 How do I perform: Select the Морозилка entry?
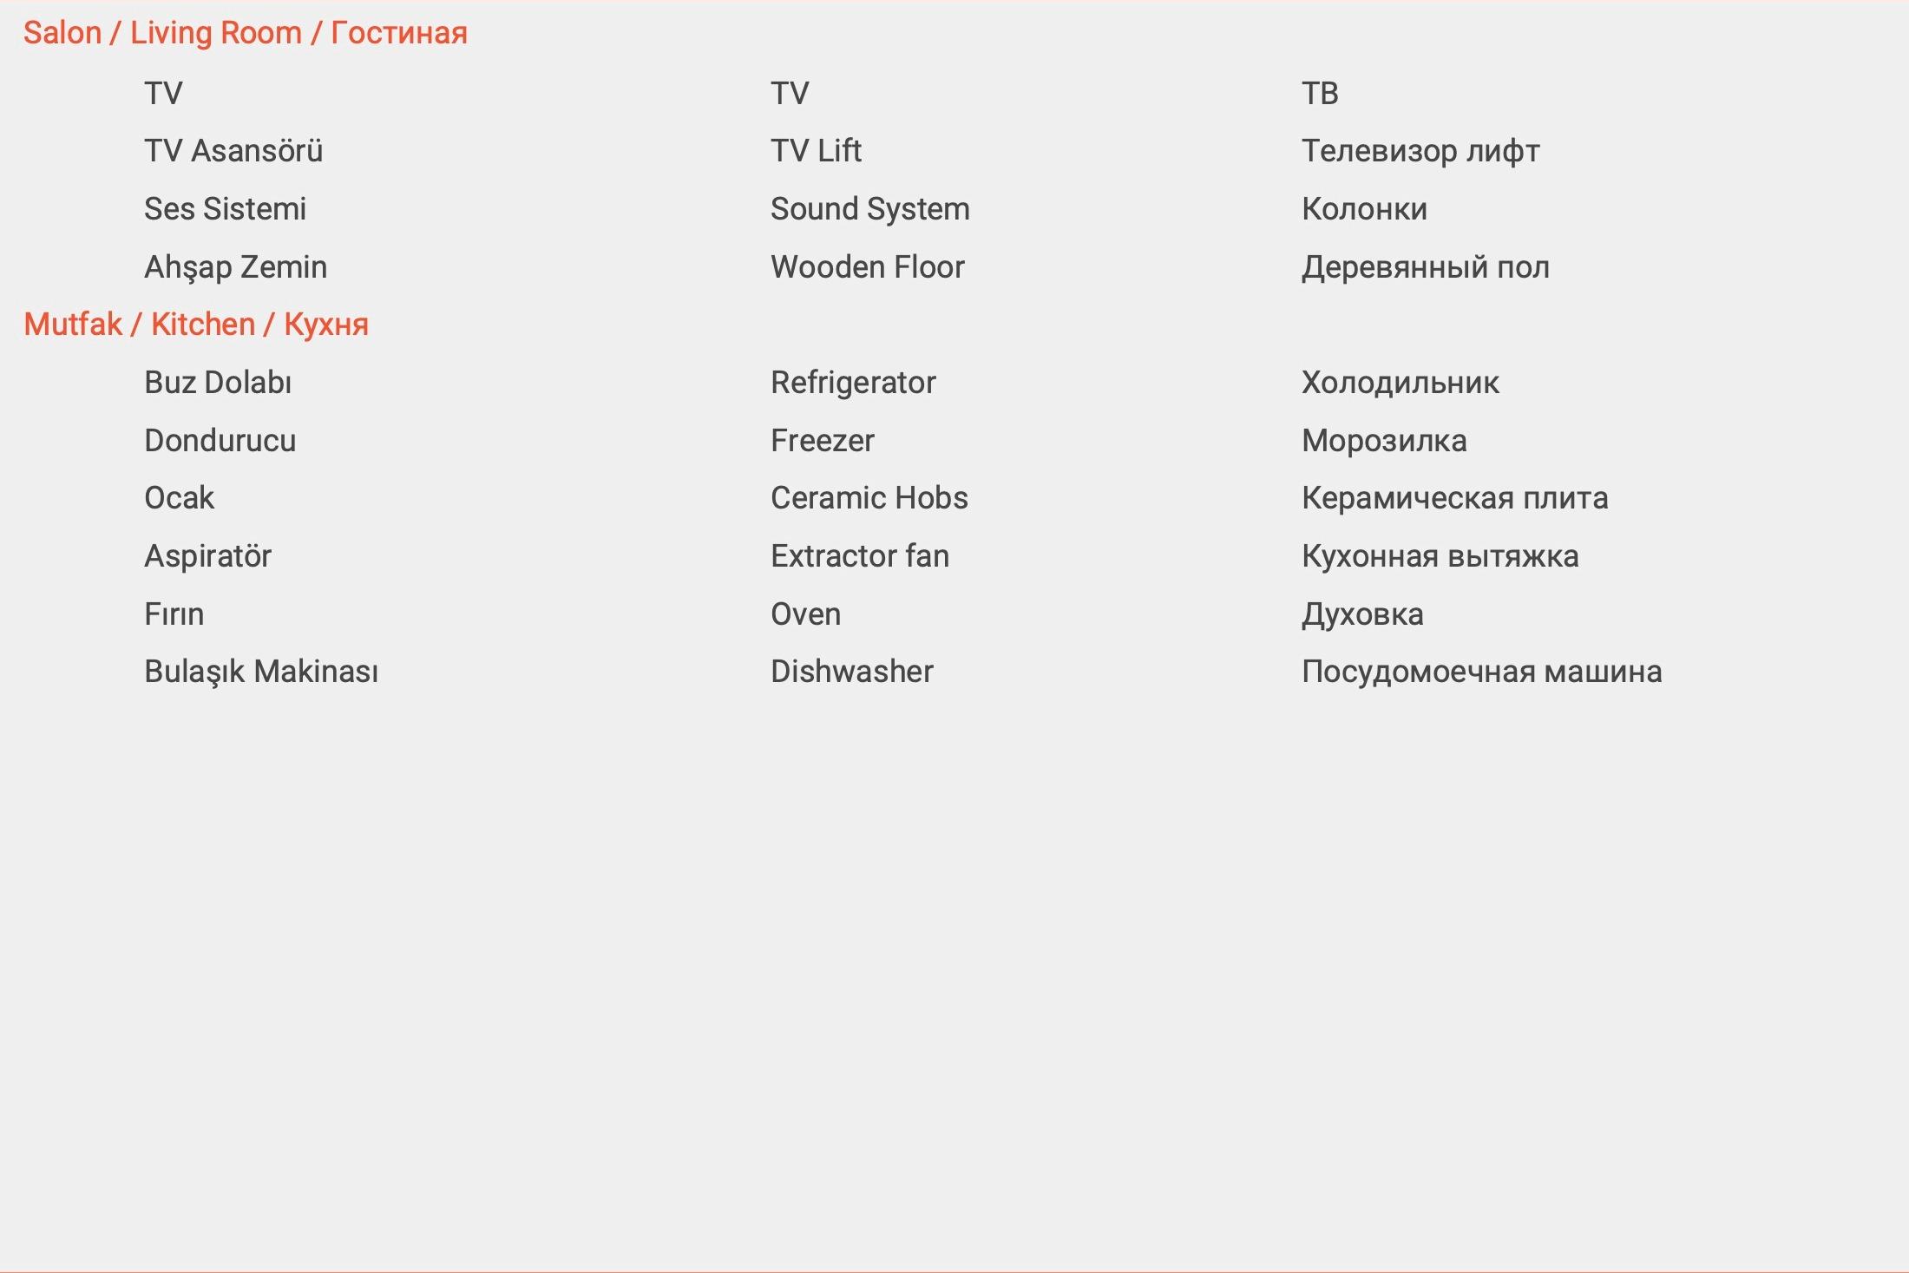coord(1384,441)
